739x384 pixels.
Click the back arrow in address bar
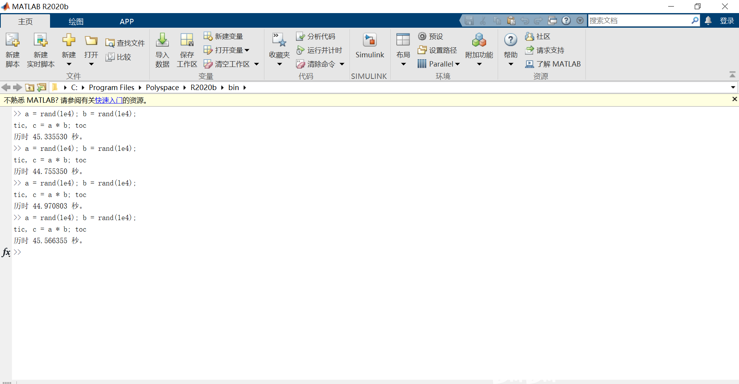[6, 87]
